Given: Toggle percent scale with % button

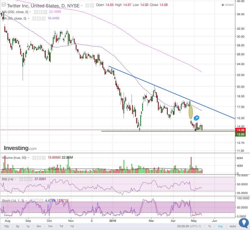Looking at the screenshot, I should [x=209, y=226].
